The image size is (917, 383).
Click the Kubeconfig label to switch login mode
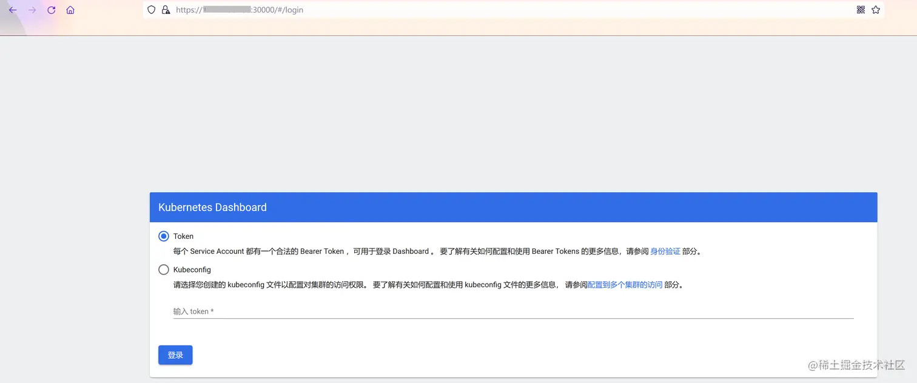coord(192,269)
